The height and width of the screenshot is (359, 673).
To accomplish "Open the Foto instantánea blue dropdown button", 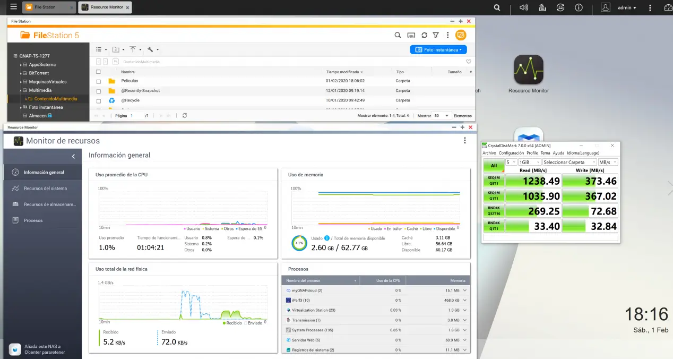I will pos(438,49).
